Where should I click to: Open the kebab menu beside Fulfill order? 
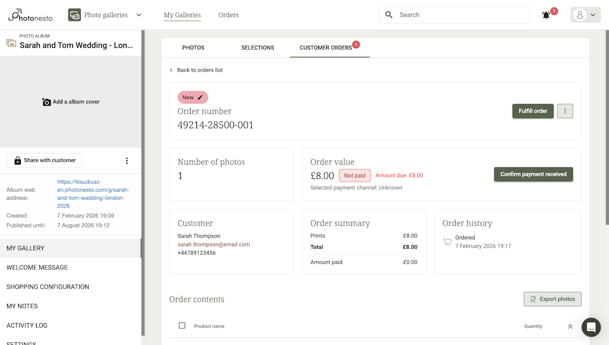(x=565, y=111)
